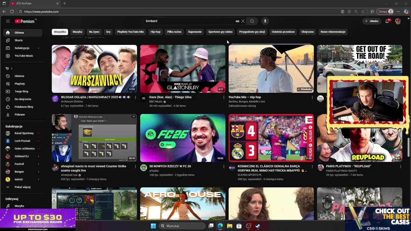
Task: Open Lech Poznań subscription channel
Action: 22,141
